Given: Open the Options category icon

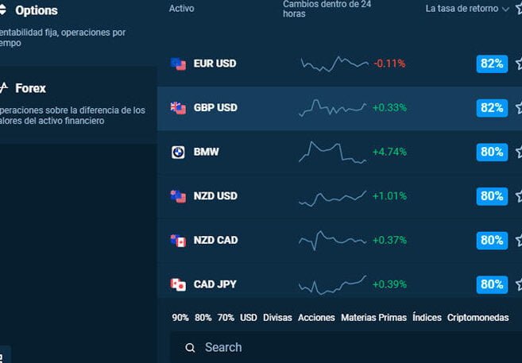Looking at the screenshot, I should click(4, 10).
